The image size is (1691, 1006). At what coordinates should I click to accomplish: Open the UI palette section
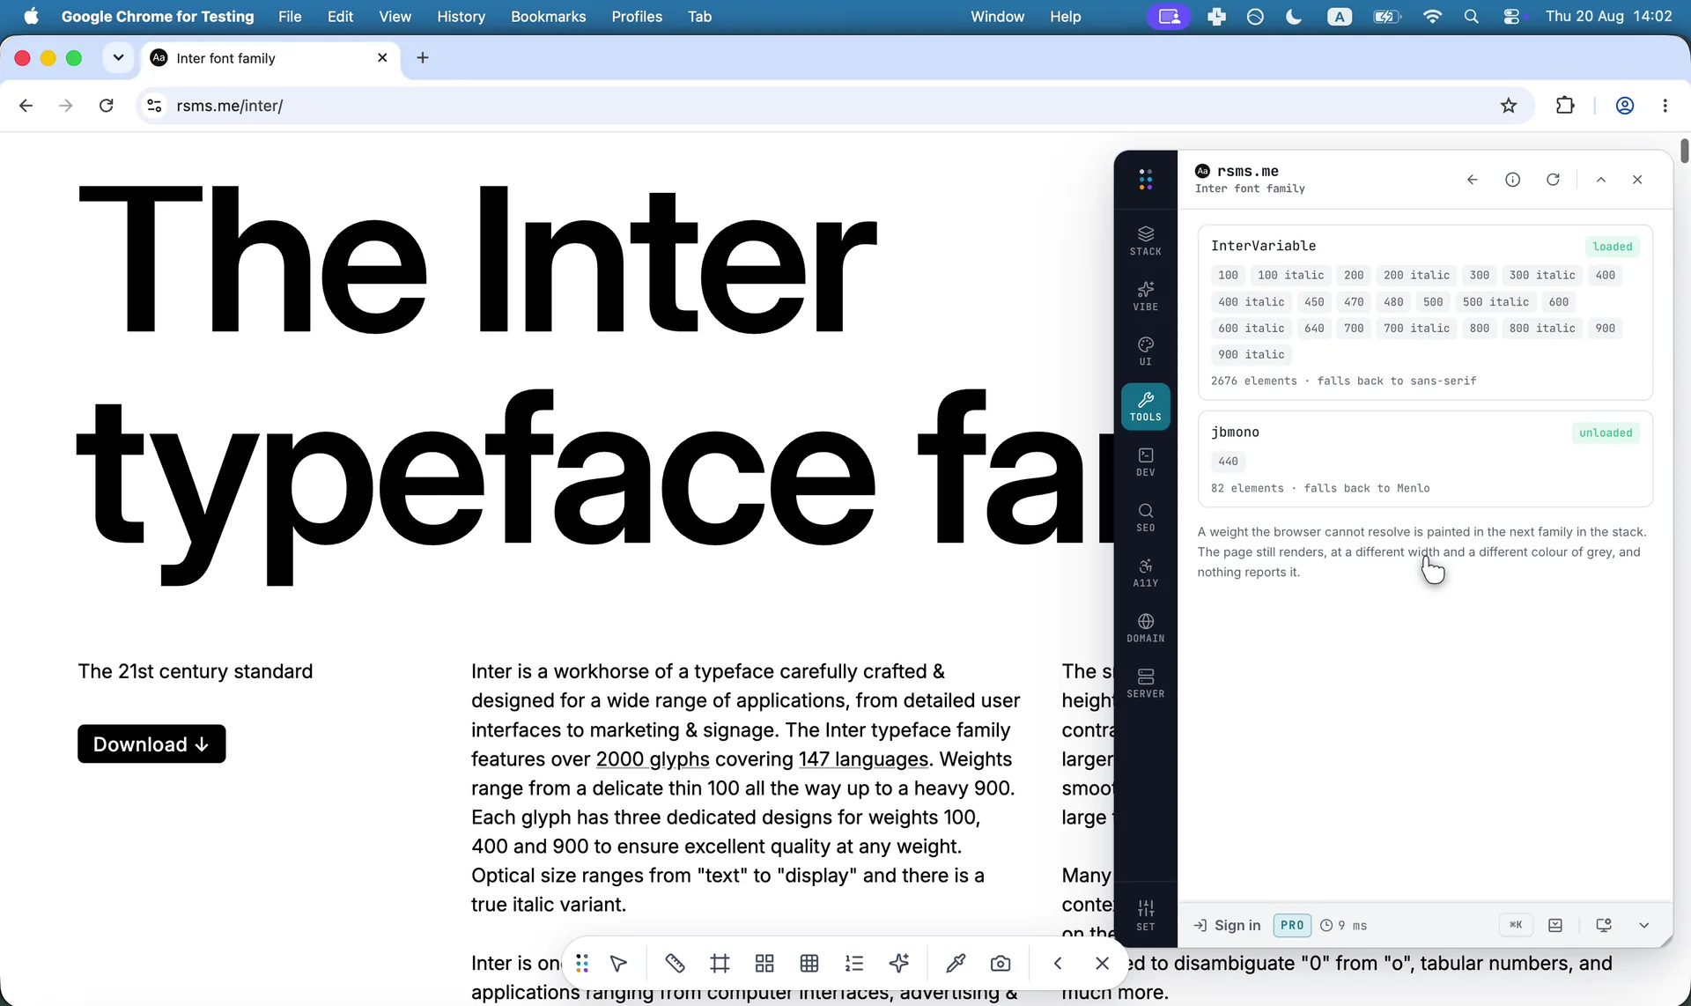tap(1145, 351)
